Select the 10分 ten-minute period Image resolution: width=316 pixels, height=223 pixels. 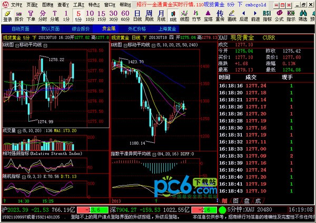click(90, 16)
